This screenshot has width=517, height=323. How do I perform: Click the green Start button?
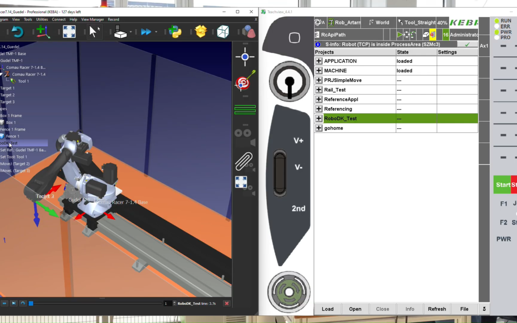point(502,185)
